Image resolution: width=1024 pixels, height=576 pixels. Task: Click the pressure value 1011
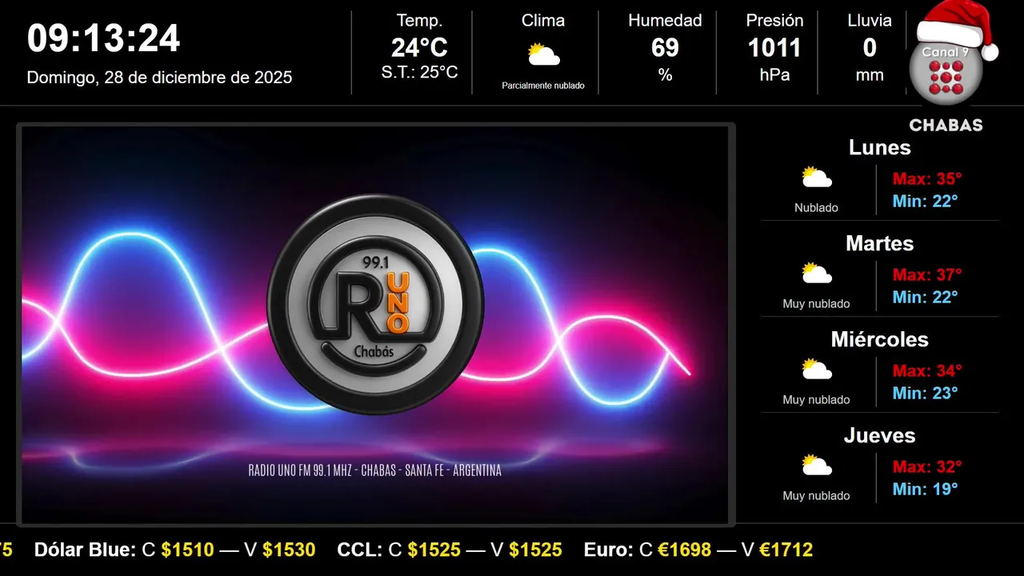click(774, 48)
